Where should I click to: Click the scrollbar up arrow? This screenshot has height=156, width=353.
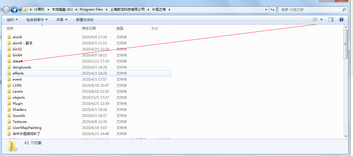[346, 27]
